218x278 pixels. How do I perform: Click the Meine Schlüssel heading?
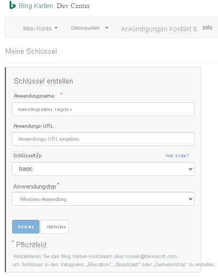click(31, 51)
